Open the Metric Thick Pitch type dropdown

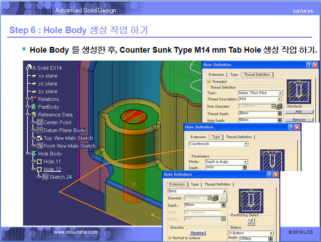[280, 93]
